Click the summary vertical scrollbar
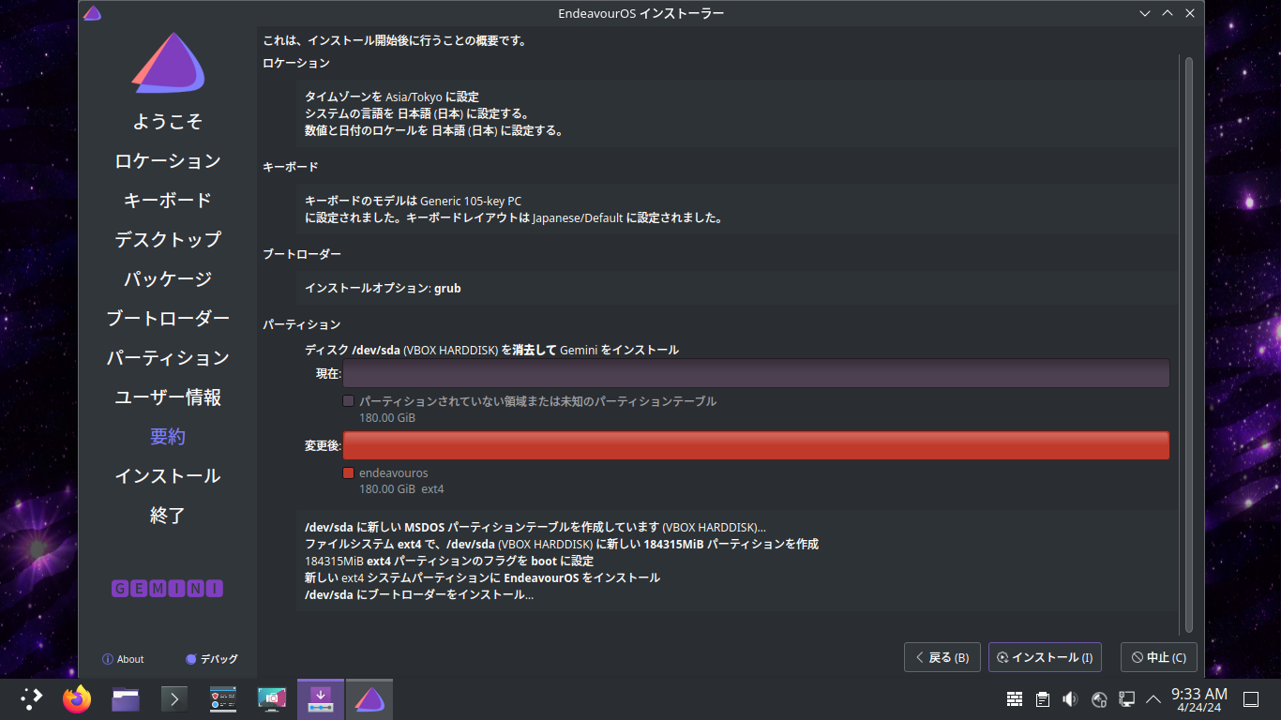The height and width of the screenshot is (720, 1281). coord(1189,343)
